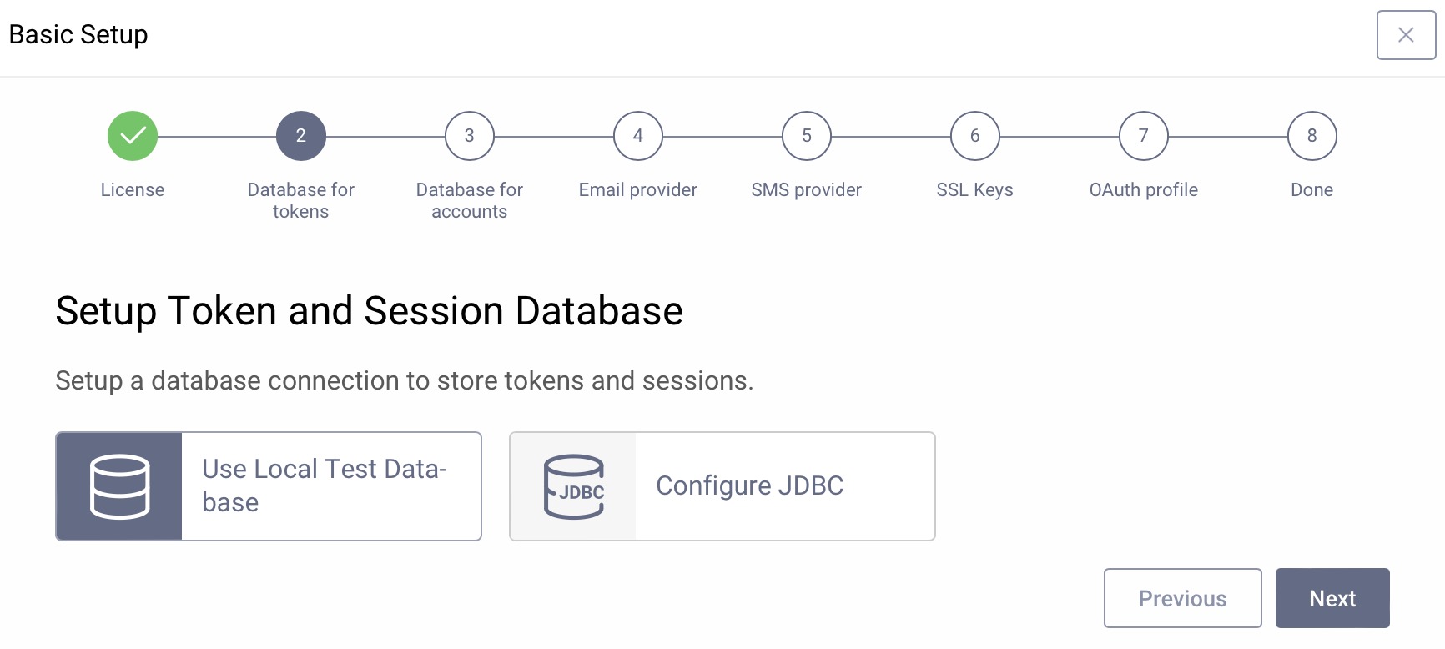Click the Database for accounts label

click(470, 201)
